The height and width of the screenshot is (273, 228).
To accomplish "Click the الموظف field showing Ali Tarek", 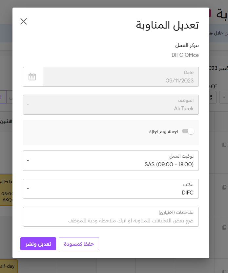I will coord(111,105).
